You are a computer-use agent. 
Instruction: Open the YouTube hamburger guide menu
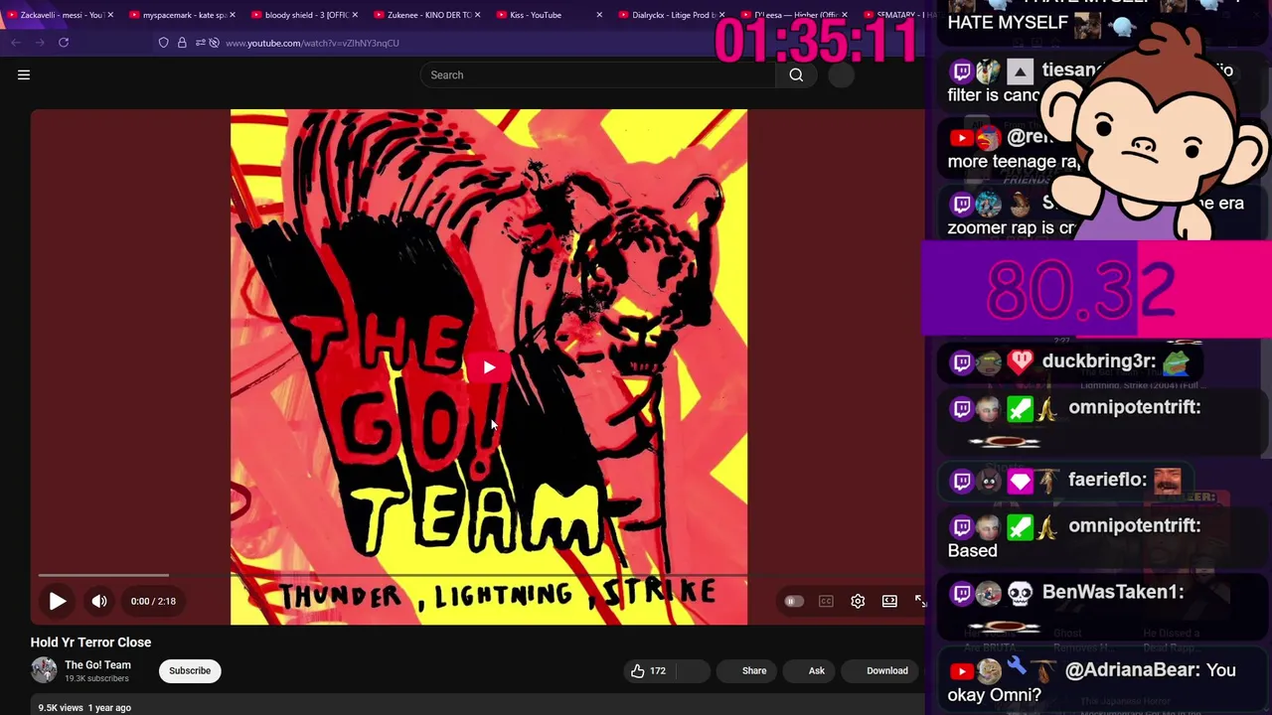24,74
